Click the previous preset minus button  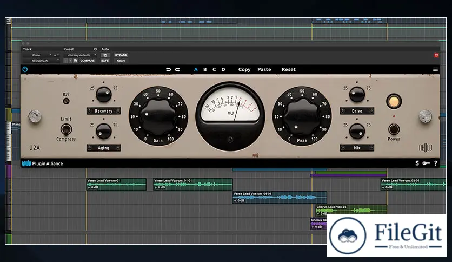point(66,61)
